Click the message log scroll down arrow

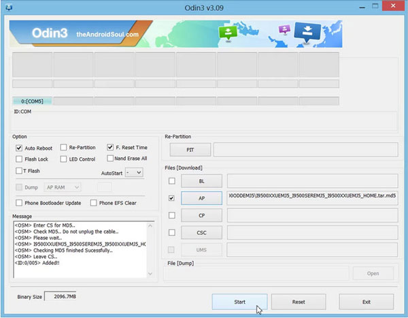pyautogui.click(x=150, y=274)
